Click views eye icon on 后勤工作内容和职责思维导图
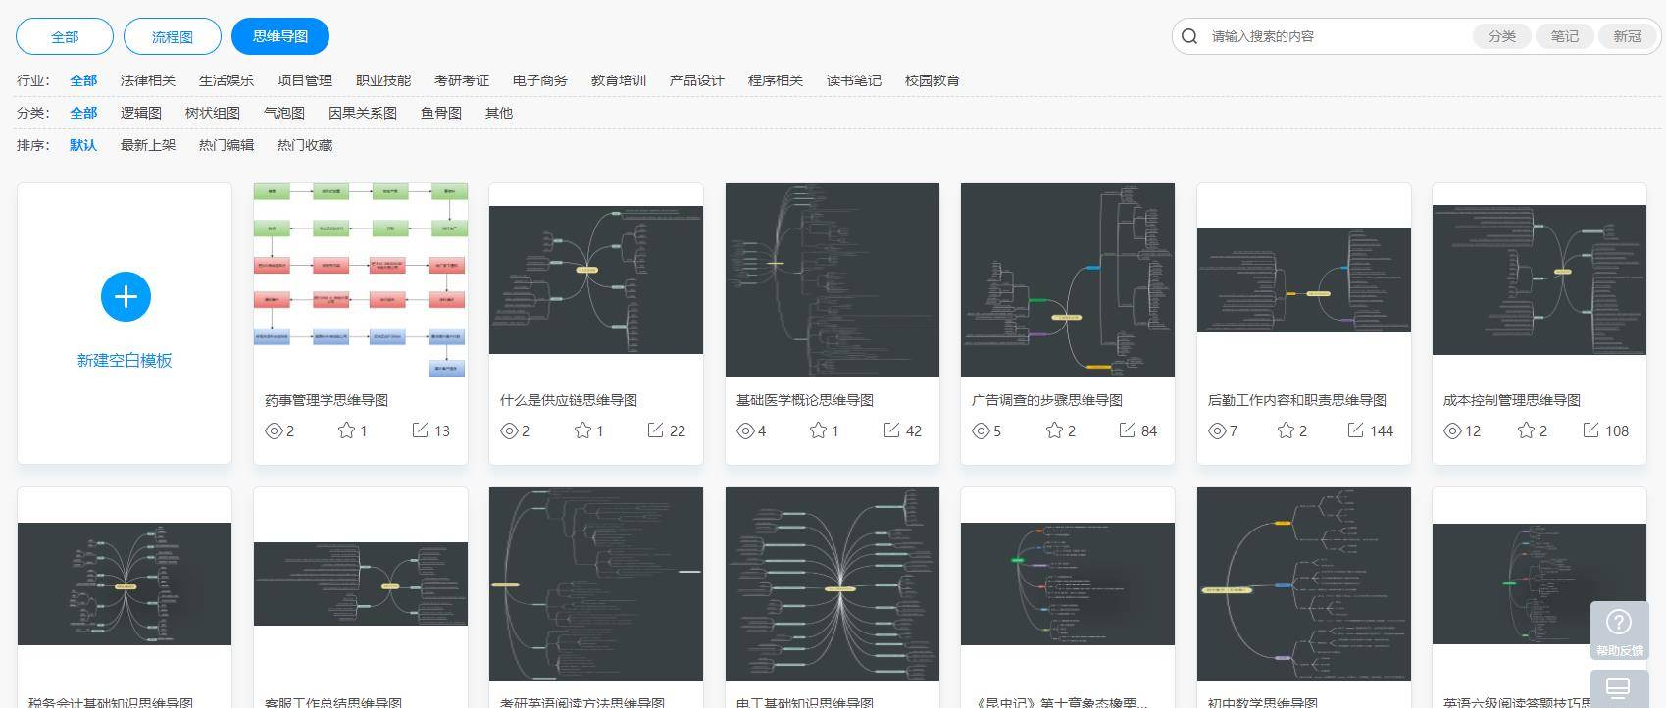 point(1217,430)
